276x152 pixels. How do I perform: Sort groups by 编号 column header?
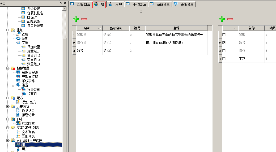click(x=137, y=28)
